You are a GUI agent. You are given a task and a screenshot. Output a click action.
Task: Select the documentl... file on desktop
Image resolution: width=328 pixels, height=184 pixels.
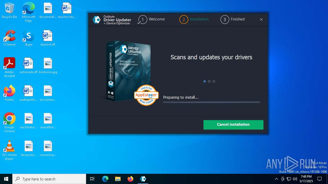48,11
